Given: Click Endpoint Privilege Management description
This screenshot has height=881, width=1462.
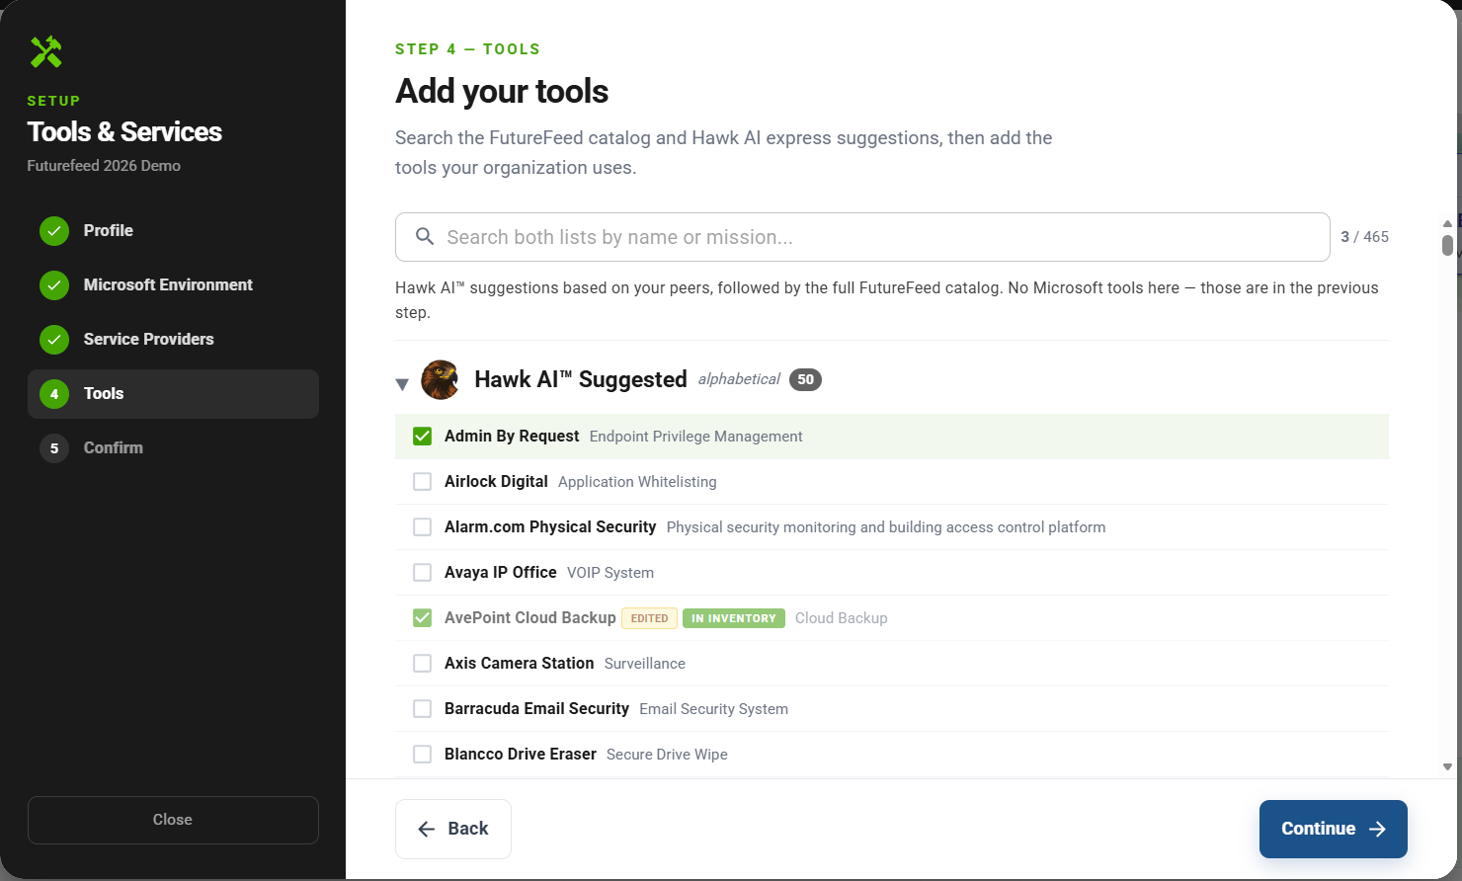Looking at the screenshot, I should pos(695,437).
